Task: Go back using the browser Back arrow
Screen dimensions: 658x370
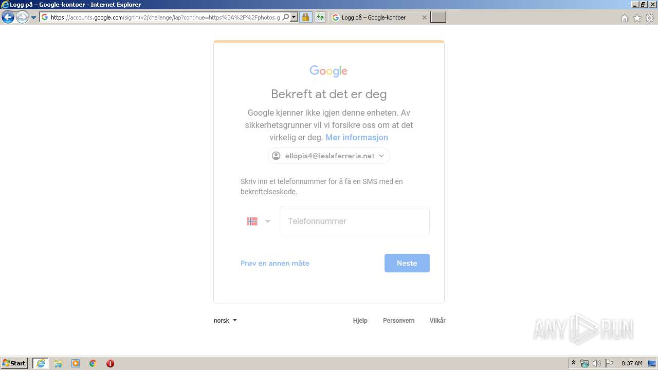Action: tap(8, 17)
